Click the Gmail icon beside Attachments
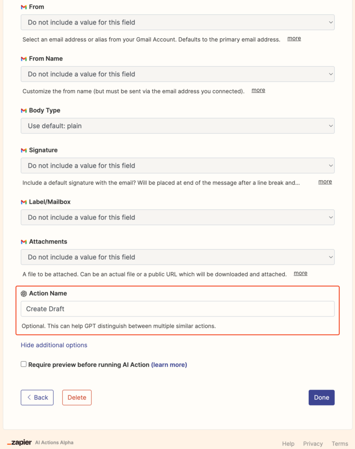The image size is (355, 449). (x=24, y=242)
